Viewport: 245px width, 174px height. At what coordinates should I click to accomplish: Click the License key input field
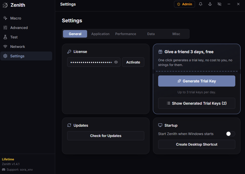tap(94, 62)
